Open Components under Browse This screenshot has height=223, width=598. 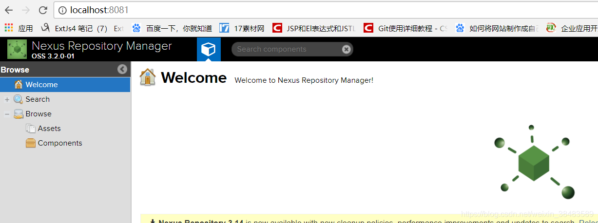click(60, 143)
